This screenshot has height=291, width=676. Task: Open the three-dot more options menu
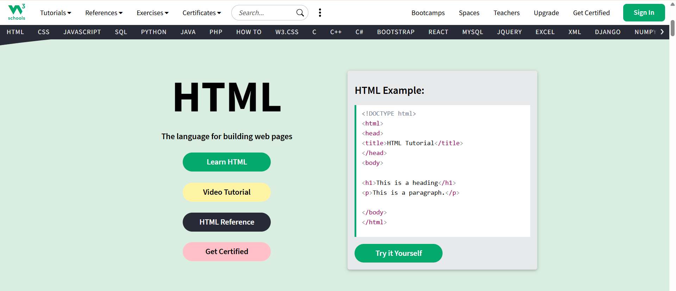[320, 13]
